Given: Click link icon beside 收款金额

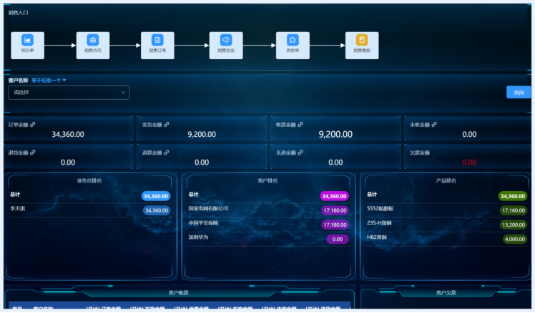Looking at the screenshot, I should (x=300, y=124).
